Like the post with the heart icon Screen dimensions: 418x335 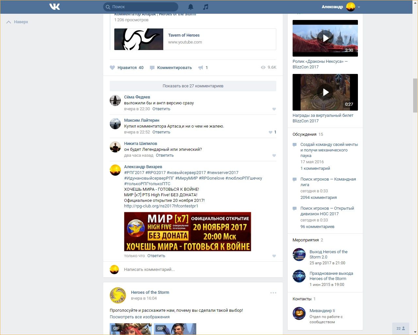coord(112,68)
